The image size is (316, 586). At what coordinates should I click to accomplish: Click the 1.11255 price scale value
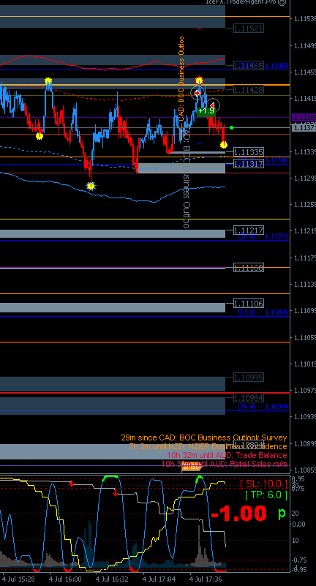305,205
